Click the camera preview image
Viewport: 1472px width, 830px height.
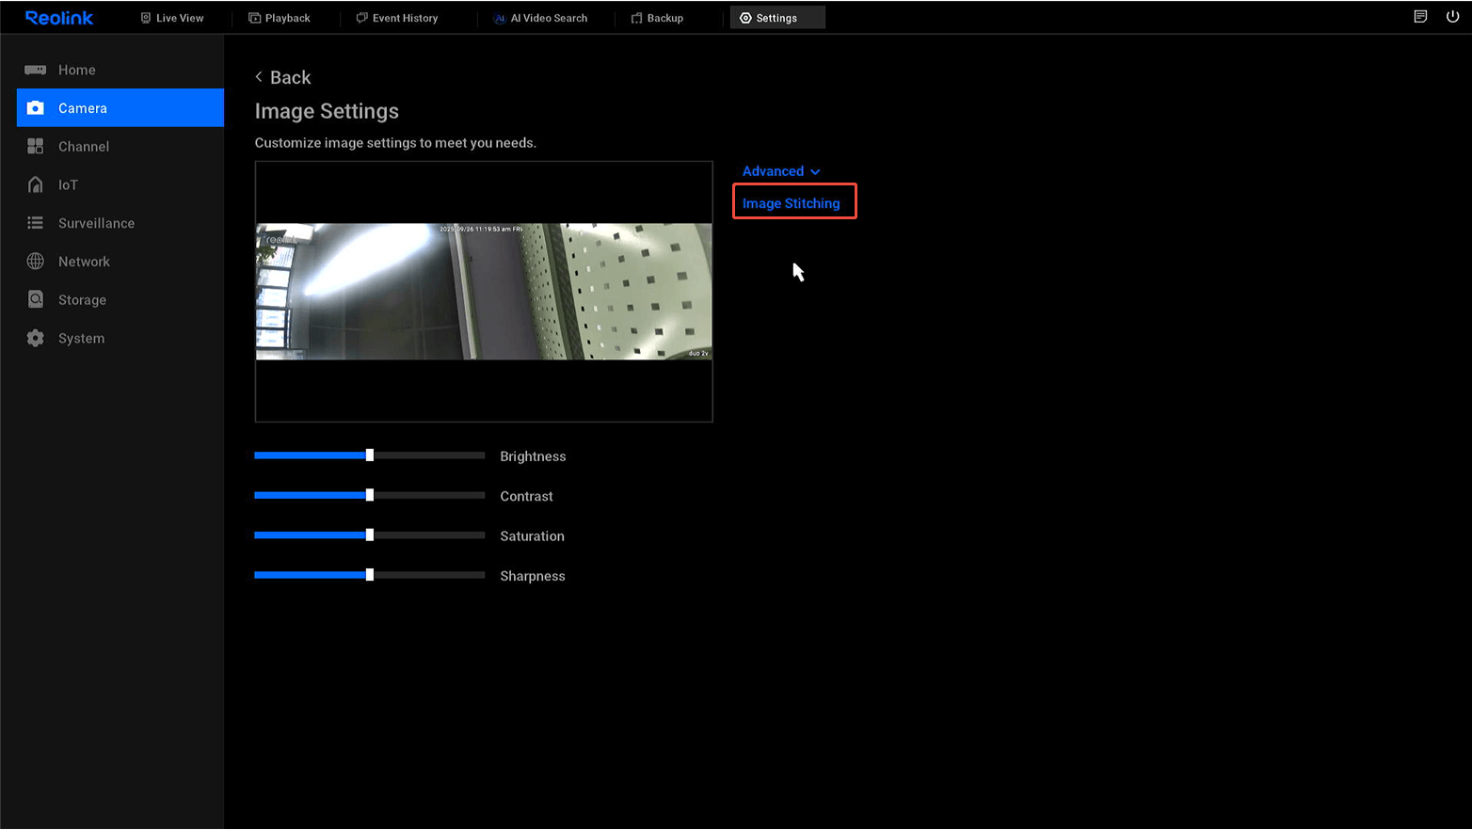(x=484, y=292)
